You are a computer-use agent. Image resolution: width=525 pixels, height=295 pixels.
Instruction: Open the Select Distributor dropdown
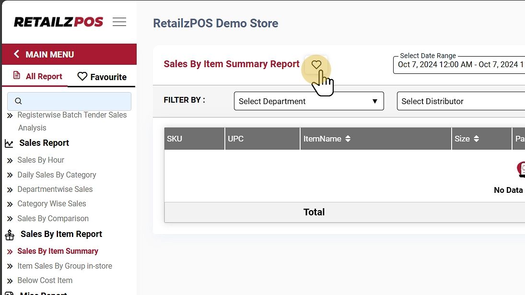point(460,101)
